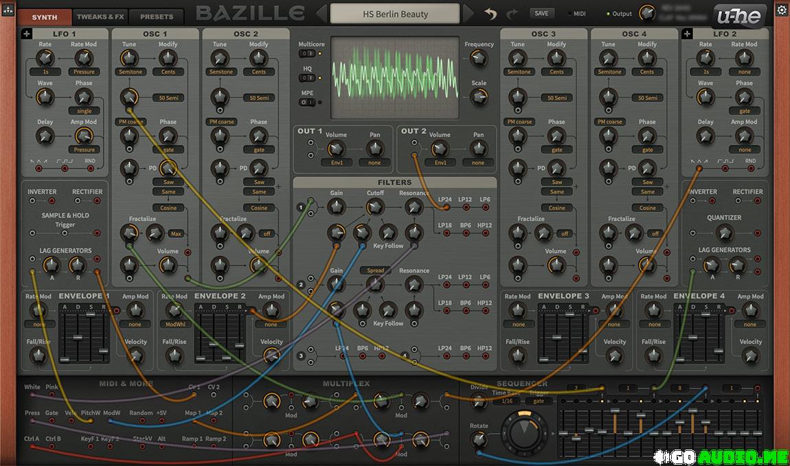Click the LFO 1 Rate knob
The height and width of the screenshot is (466, 790).
coord(45,58)
